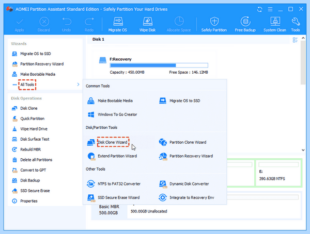Start Extend Partition Wizard
Viewport: 310px width, 234px height.
(x=117, y=156)
